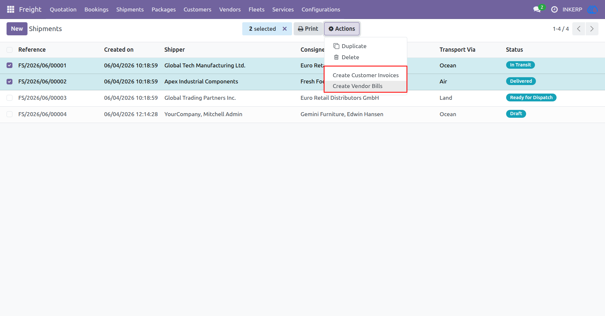This screenshot has width=605, height=316.
Task: Click the Print button
Action: coord(308,29)
